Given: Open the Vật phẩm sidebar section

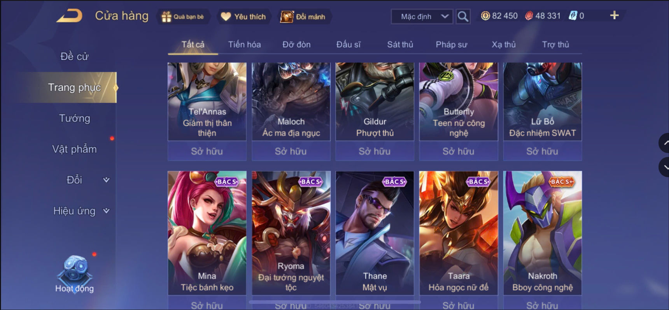Looking at the screenshot, I should [x=74, y=149].
